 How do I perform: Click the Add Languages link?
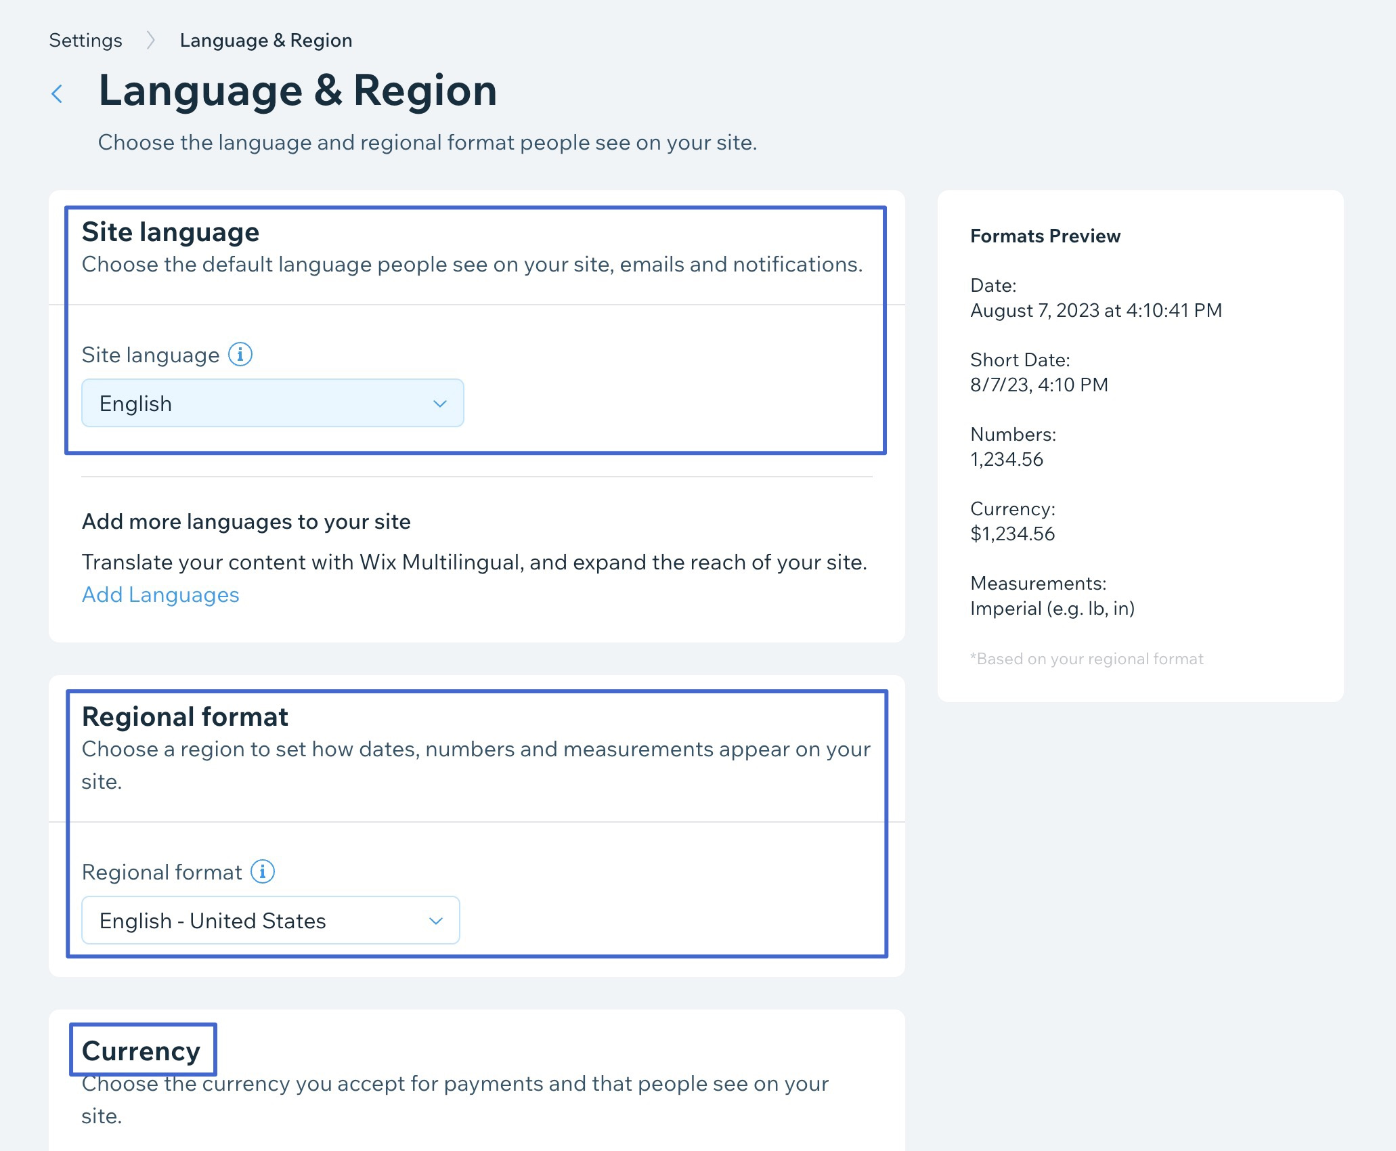(160, 594)
